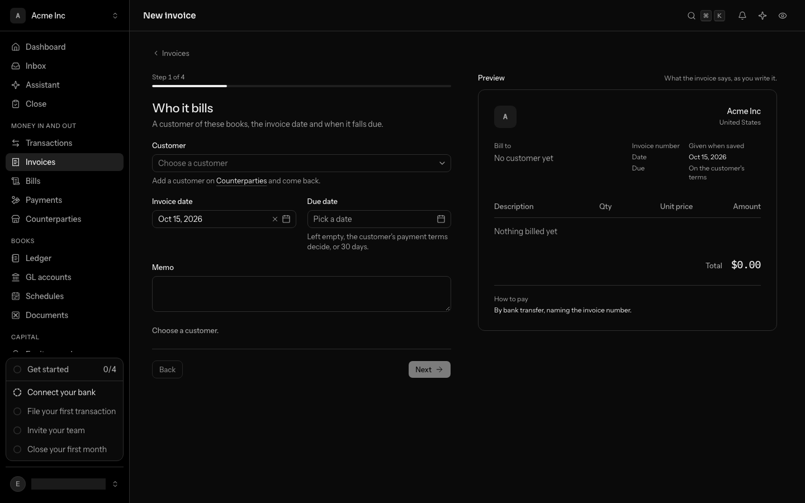Clear the invoice date with X icon
Image resolution: width=805 pixels, height=503 pixels.
(x=275, y=219)
